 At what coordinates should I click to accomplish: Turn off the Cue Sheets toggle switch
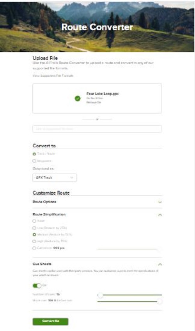(37, 286)
